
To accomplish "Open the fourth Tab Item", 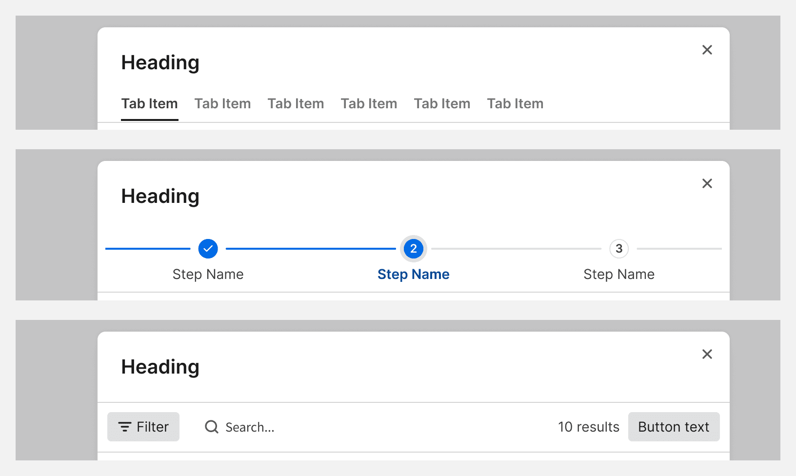I will point(369,103).
